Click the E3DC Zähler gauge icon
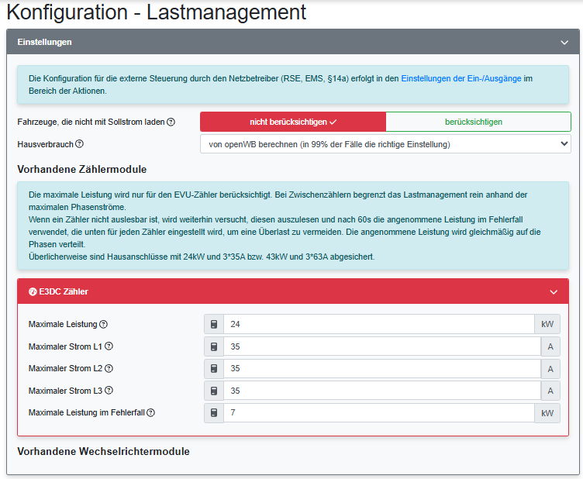 pos(33,291)
